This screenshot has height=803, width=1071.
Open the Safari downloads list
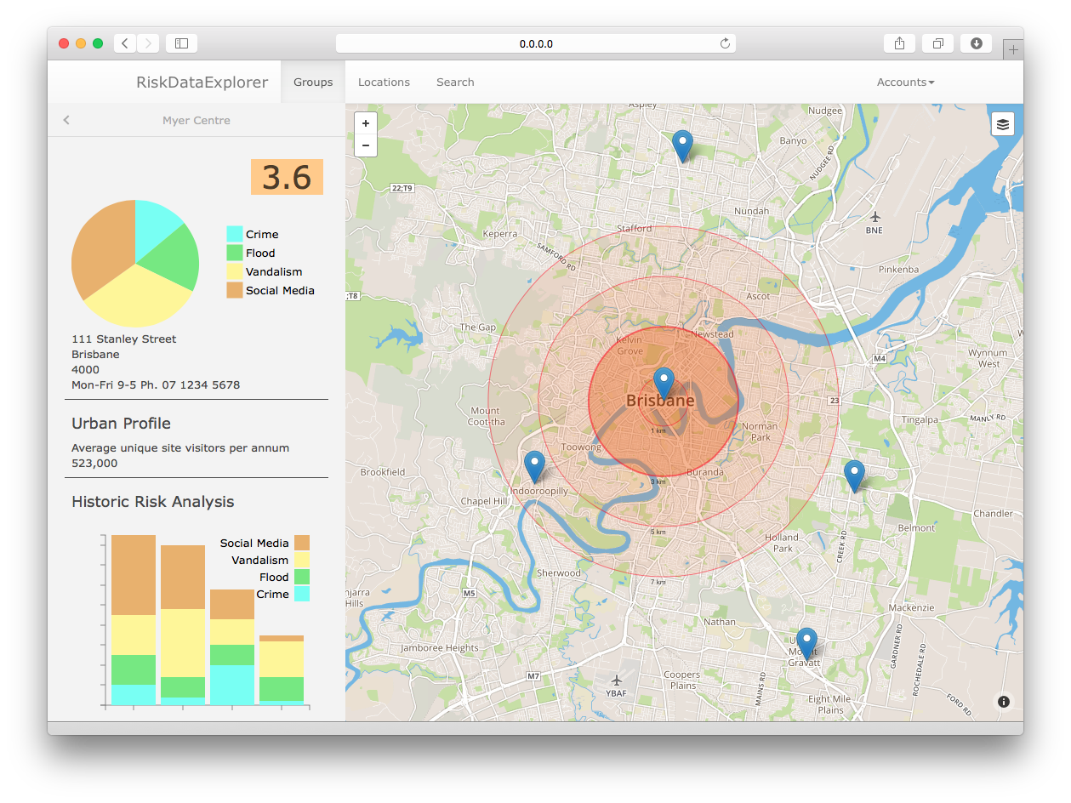point(976,43)
